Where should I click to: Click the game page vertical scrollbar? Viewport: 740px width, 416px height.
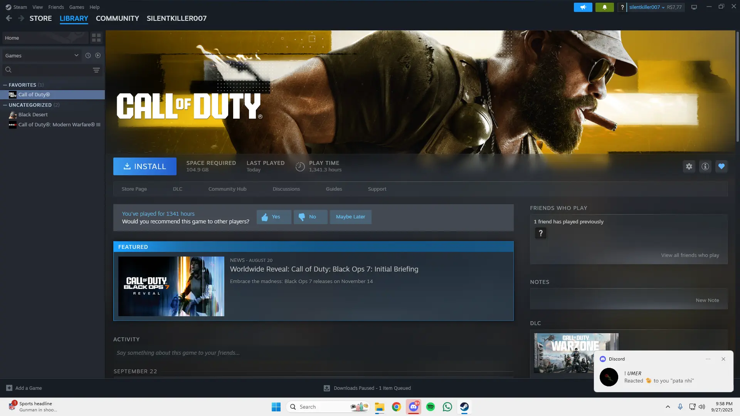click(738, 87)
